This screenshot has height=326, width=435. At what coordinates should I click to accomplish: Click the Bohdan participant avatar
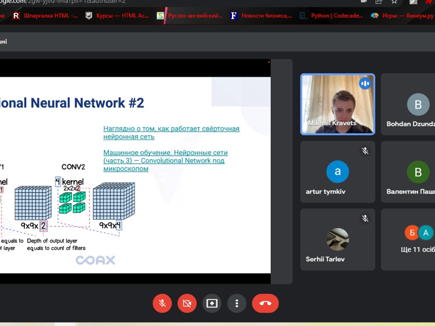(x=418, y=105)
